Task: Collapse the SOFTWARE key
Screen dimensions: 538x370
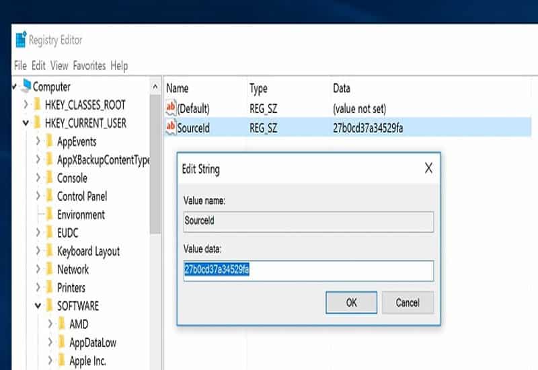Action: click(38, 305)
